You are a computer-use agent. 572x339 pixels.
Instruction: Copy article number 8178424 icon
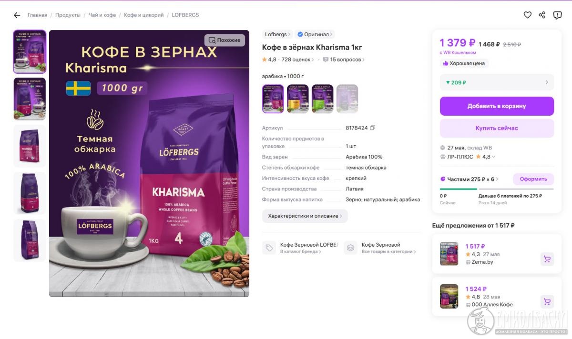click(x=373, y=128)
